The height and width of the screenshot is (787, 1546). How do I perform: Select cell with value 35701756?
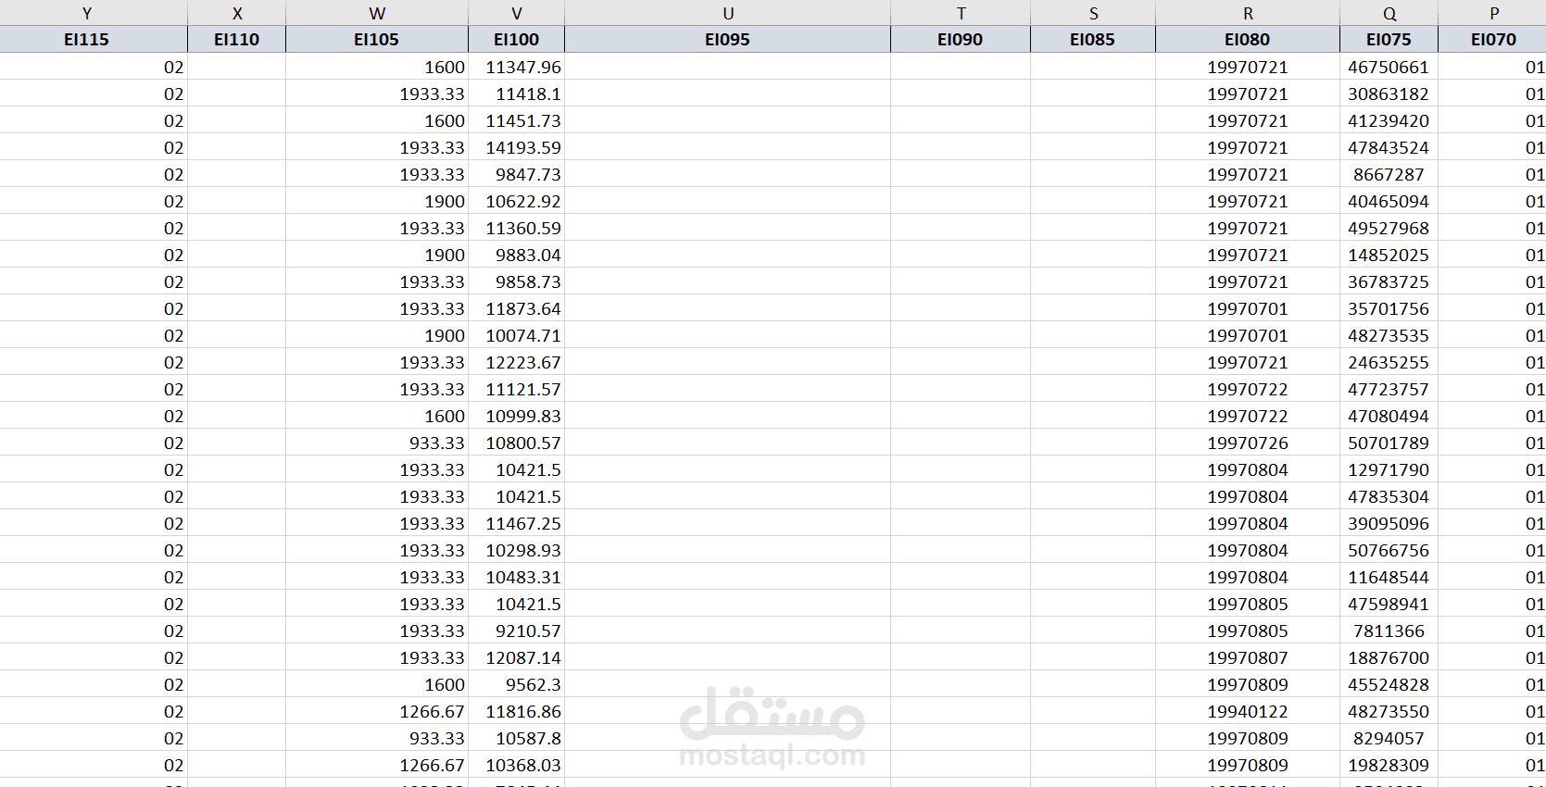click(x=1389, y=308)
